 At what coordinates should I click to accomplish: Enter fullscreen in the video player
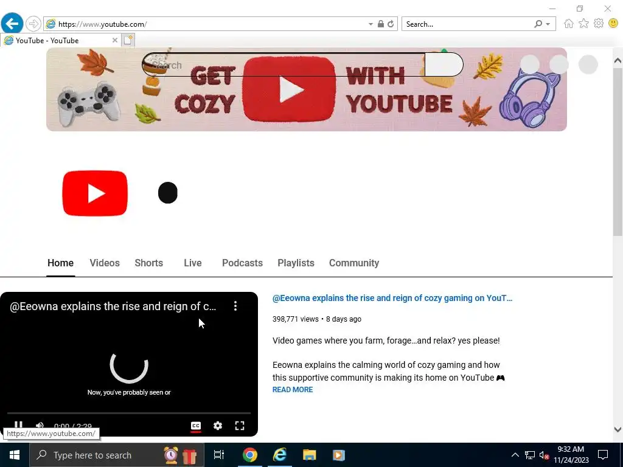click(240, 426)
